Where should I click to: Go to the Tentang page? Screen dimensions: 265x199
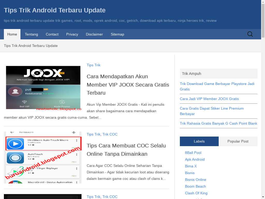(31, 34)
